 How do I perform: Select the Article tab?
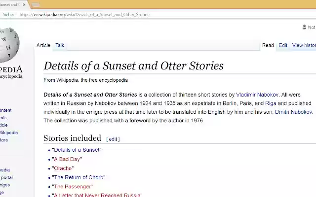point(43,45)
